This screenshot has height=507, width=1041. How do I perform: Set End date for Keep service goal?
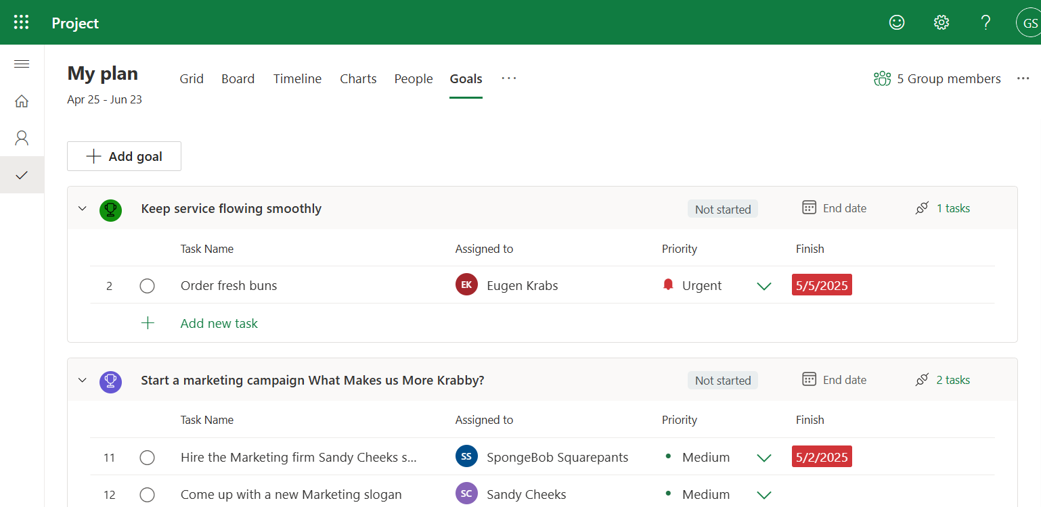(844, 208)
